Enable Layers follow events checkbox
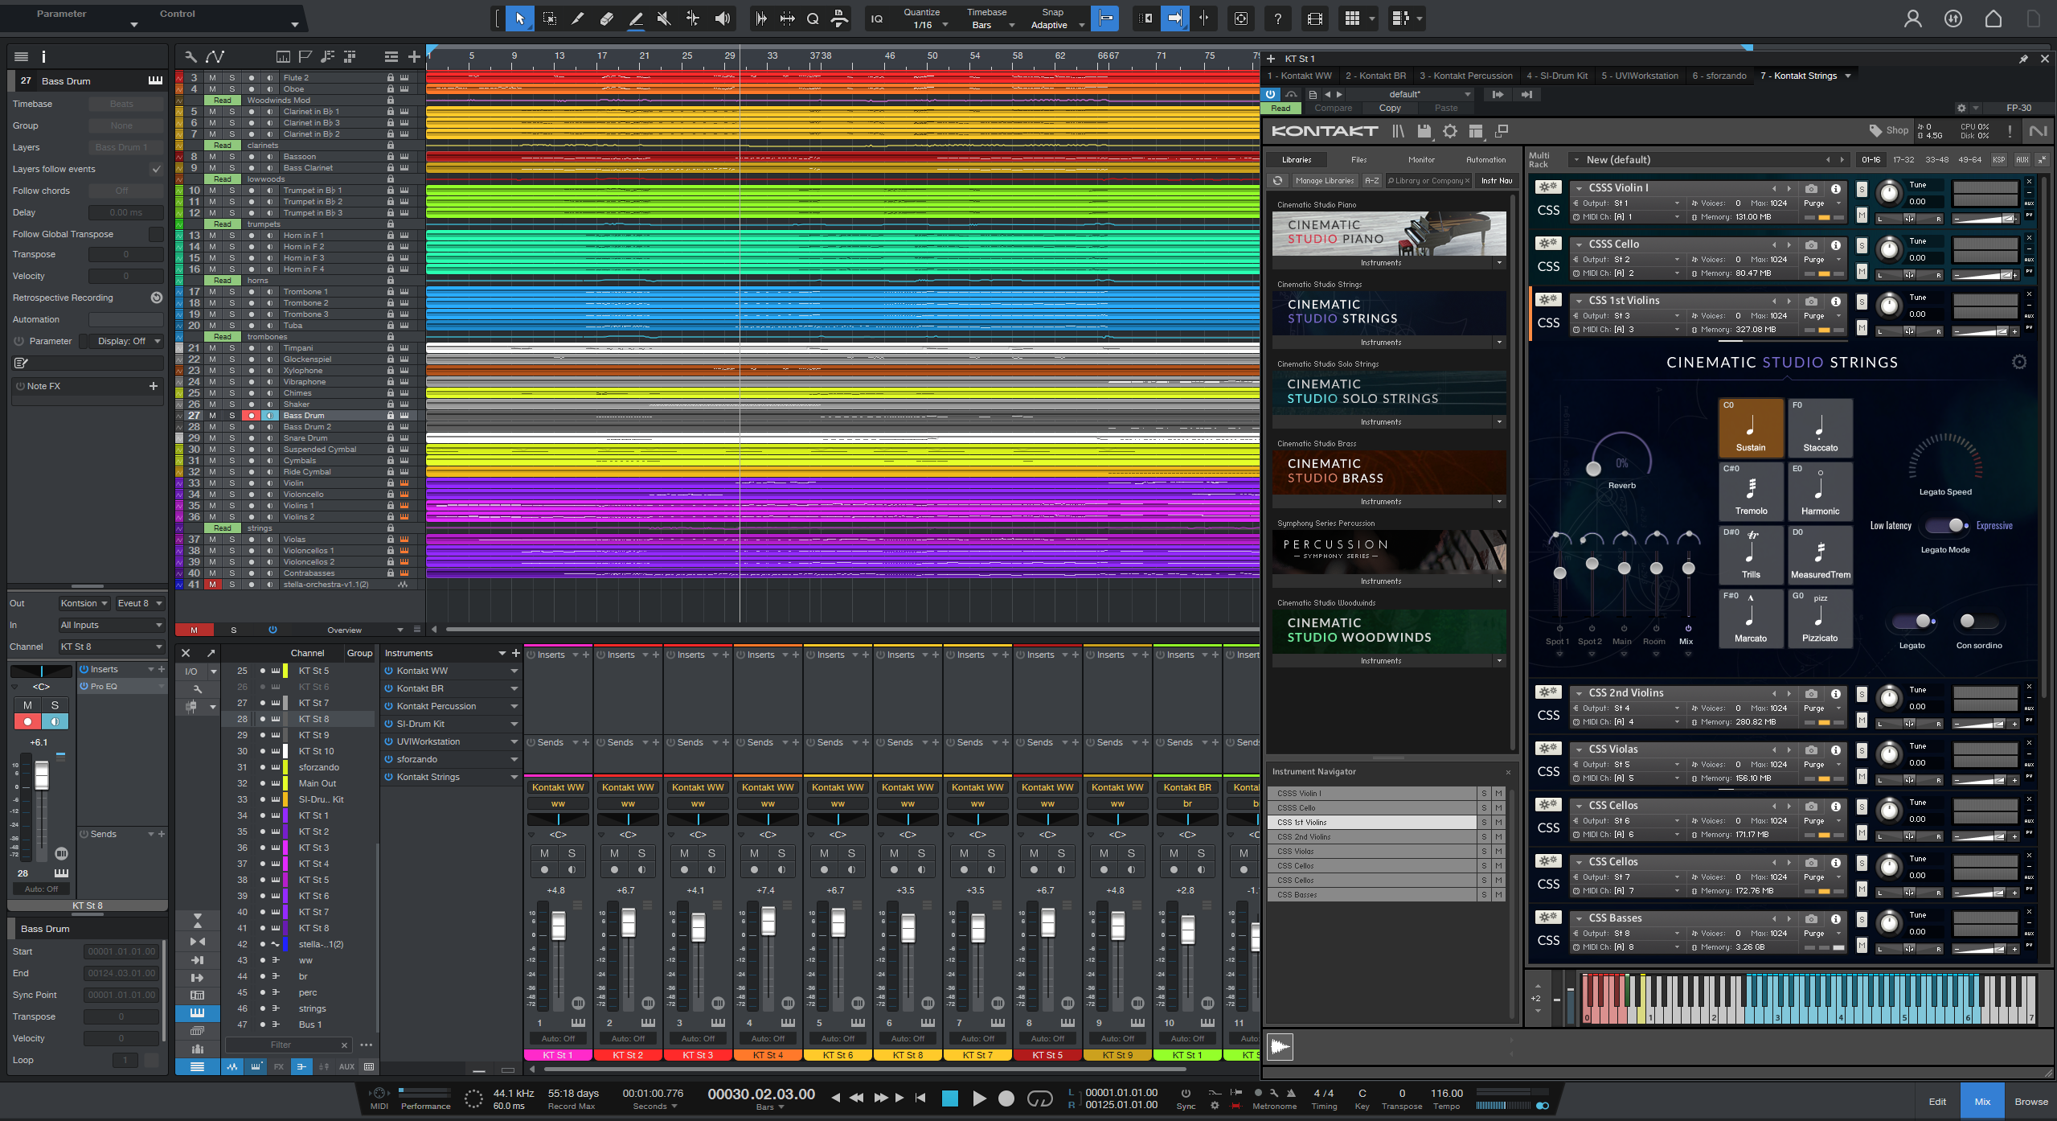Viewport: 2057px width, 1121px height. pyautogui.click(x=156, y=169)
